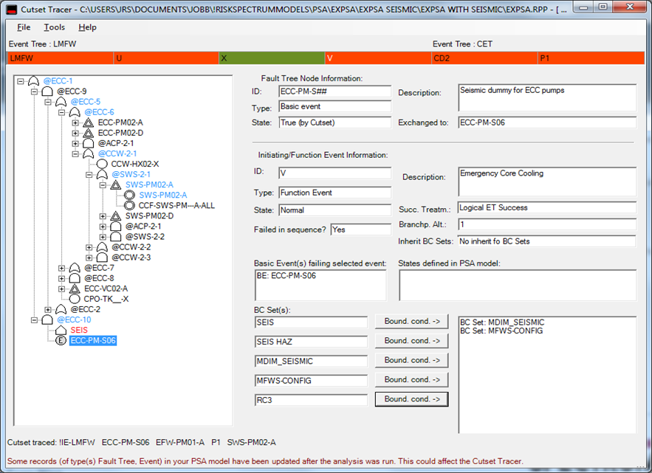This screenshot has width=652, height=473.
Task: Select the circle icon beside CPO-TK__-X
Action: 75,299
